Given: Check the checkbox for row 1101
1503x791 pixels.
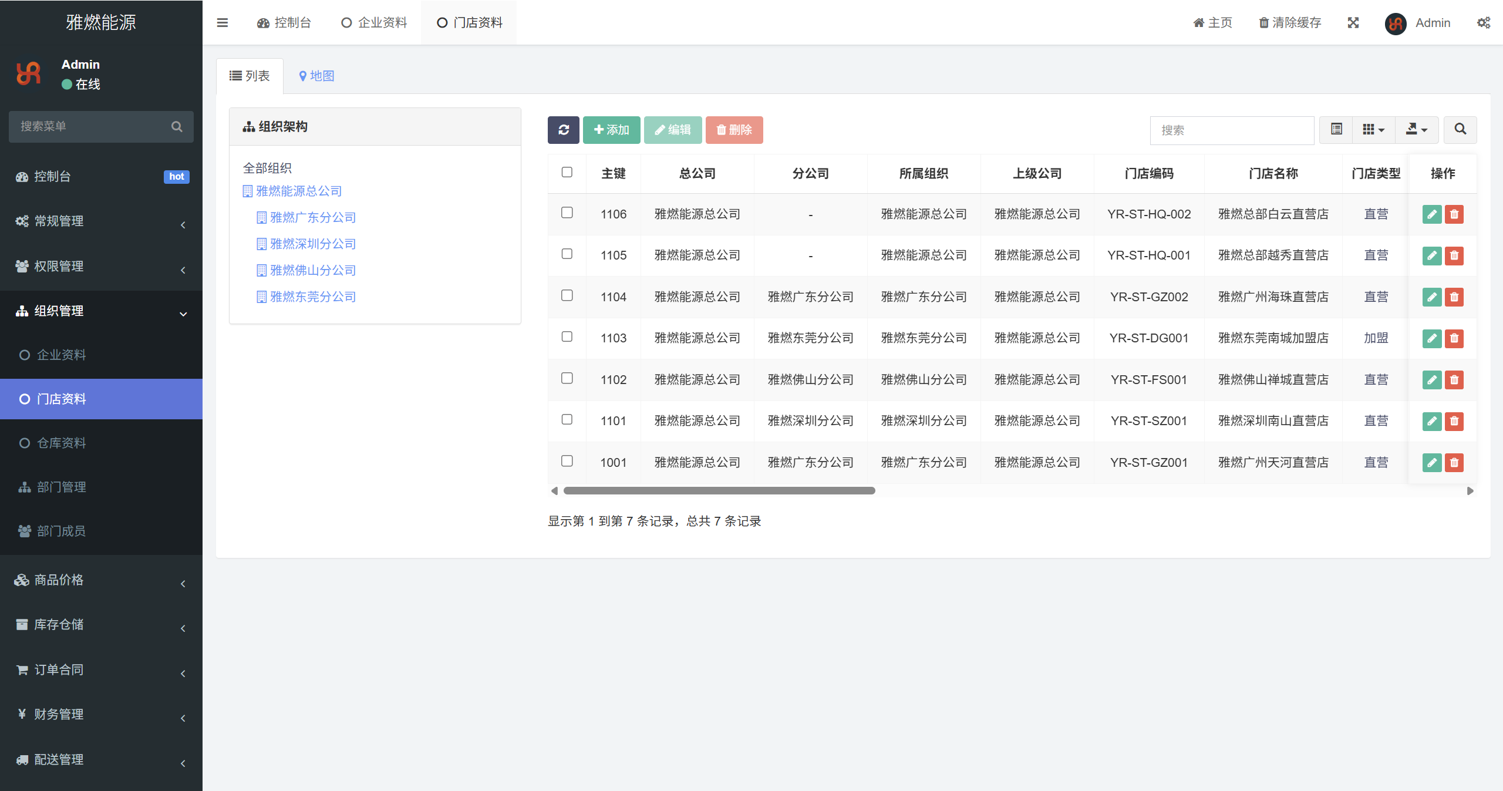Looking at the screenshot, I should click(x=567, y=419).
